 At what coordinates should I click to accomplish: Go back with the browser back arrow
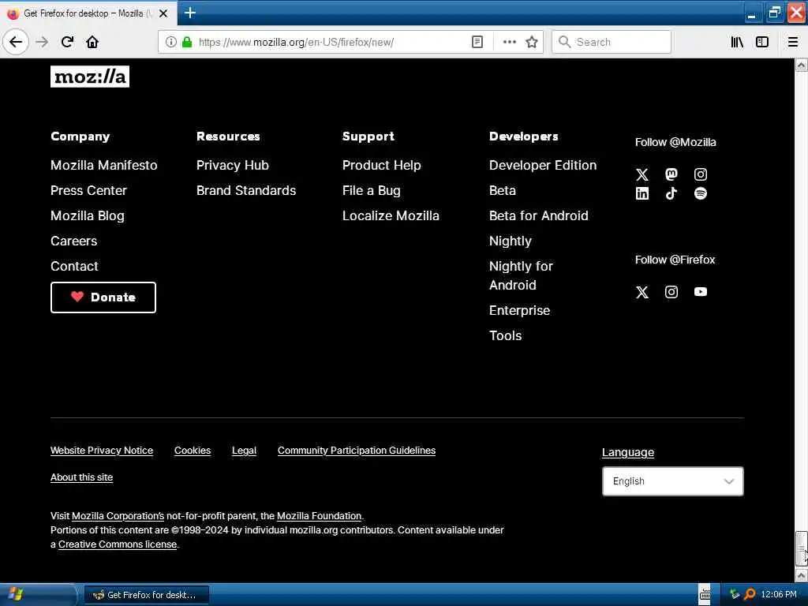(16, 42)
